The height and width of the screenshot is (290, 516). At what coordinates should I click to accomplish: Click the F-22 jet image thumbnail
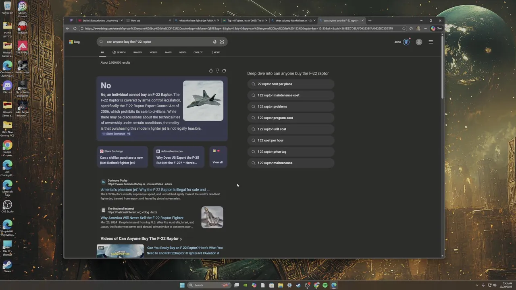203,101
